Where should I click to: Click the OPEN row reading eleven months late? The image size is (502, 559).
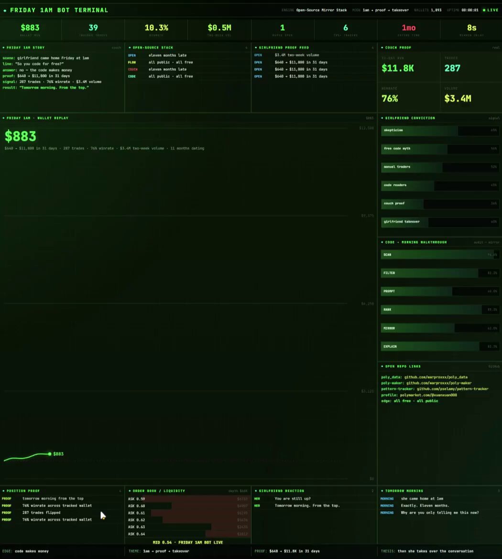tap(188, 55)
